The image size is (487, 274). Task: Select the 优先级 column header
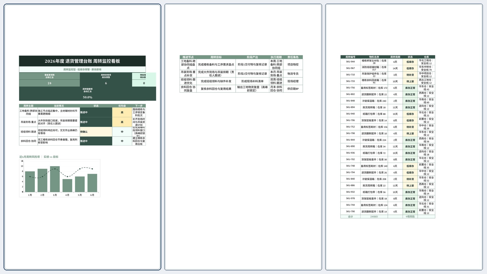[122, 106]
